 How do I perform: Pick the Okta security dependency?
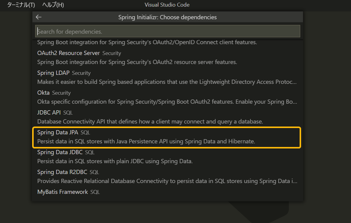(43, 93)
